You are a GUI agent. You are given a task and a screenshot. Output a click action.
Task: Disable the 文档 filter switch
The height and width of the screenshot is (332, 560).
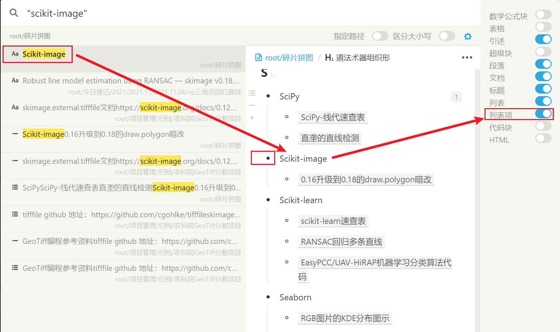(543, 76)
